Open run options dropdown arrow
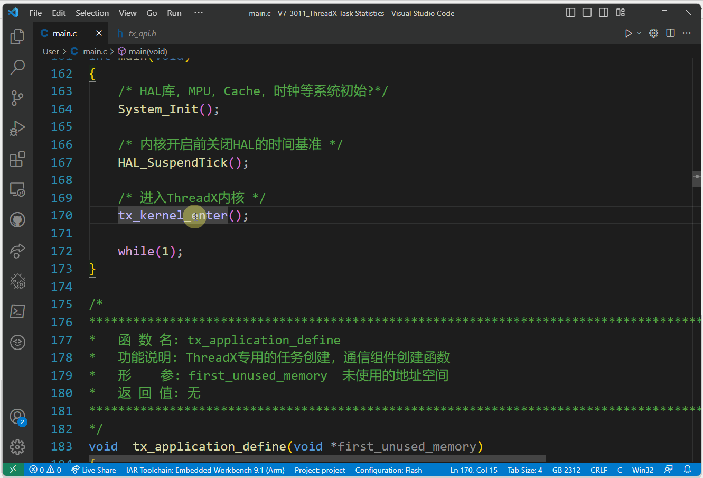 639,33
